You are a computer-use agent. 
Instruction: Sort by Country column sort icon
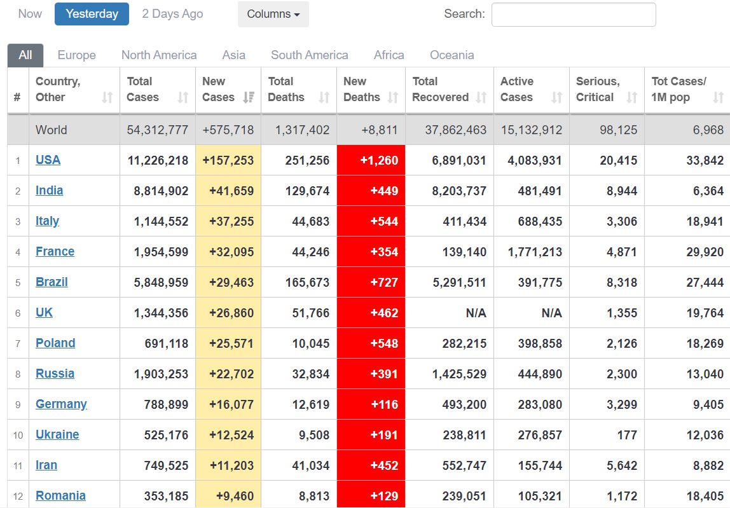pos(107,97)
